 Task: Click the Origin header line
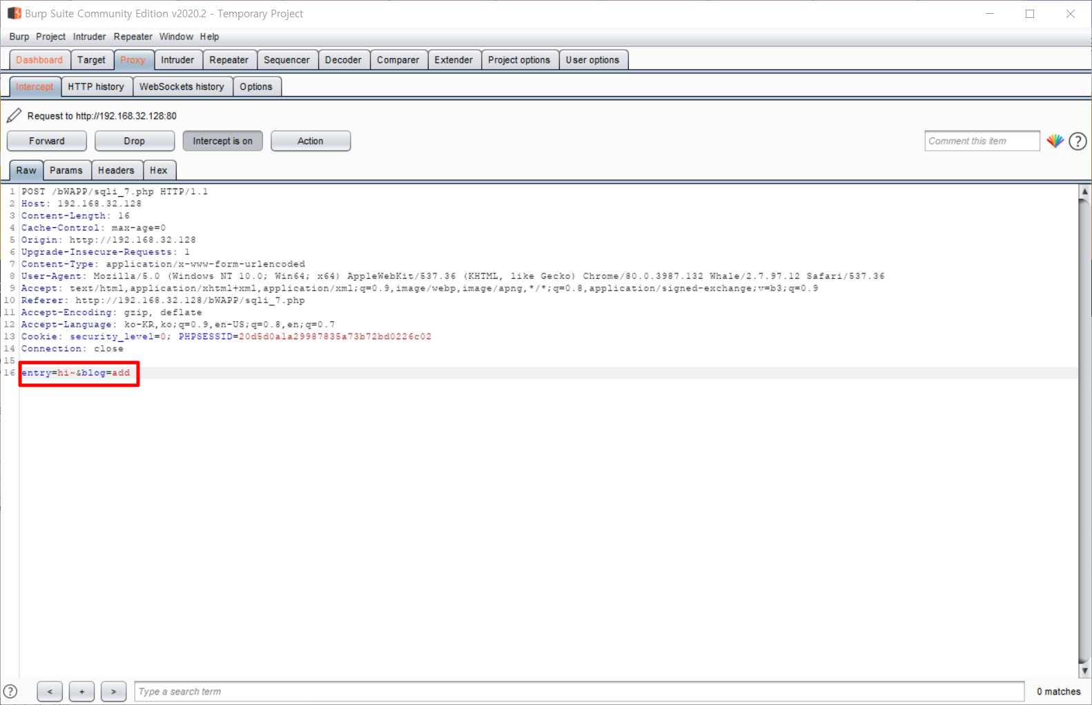tap(108, 240)
